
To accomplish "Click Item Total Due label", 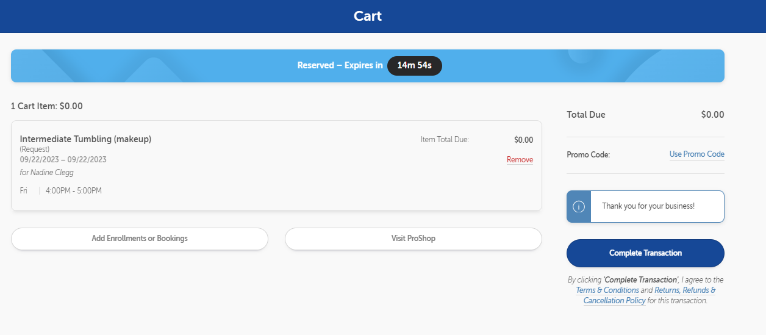I will point(445,140).
